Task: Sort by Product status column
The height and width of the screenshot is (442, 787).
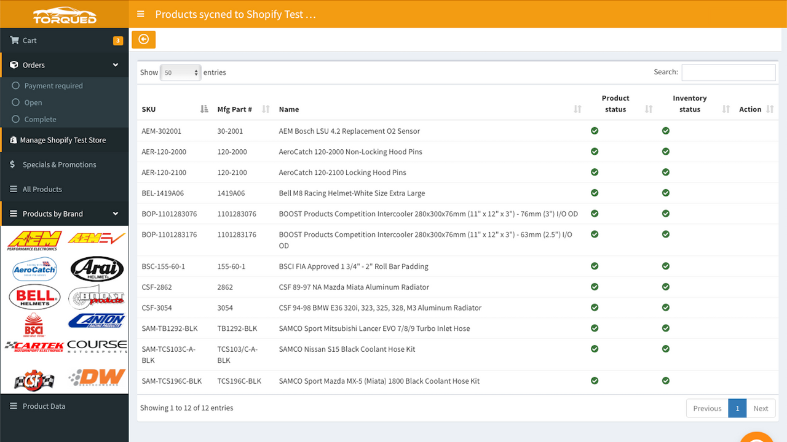Action: click(621, 104)
